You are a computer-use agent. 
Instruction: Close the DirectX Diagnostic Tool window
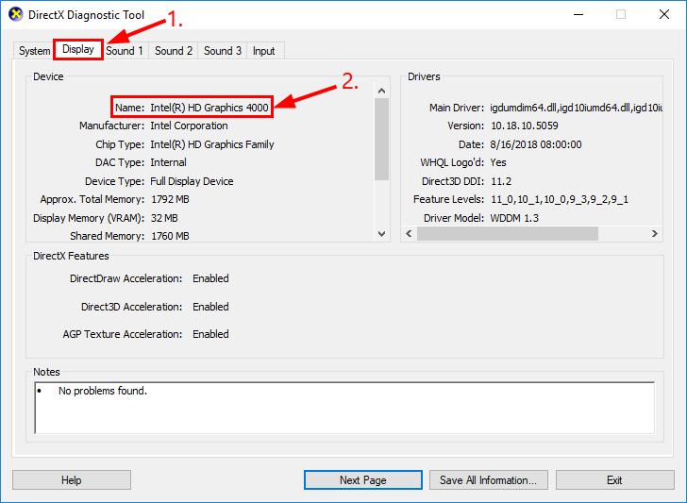coord(664,14)
